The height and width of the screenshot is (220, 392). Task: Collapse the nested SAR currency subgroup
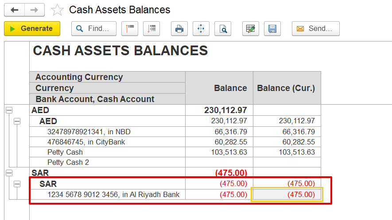tap(17, 183)
